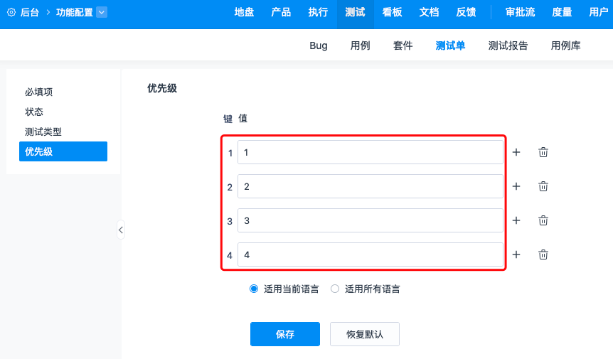The height and width of the screenshot is (359, 613).
Task: Remove priority row 4 using trash icon
Action: 543,254
